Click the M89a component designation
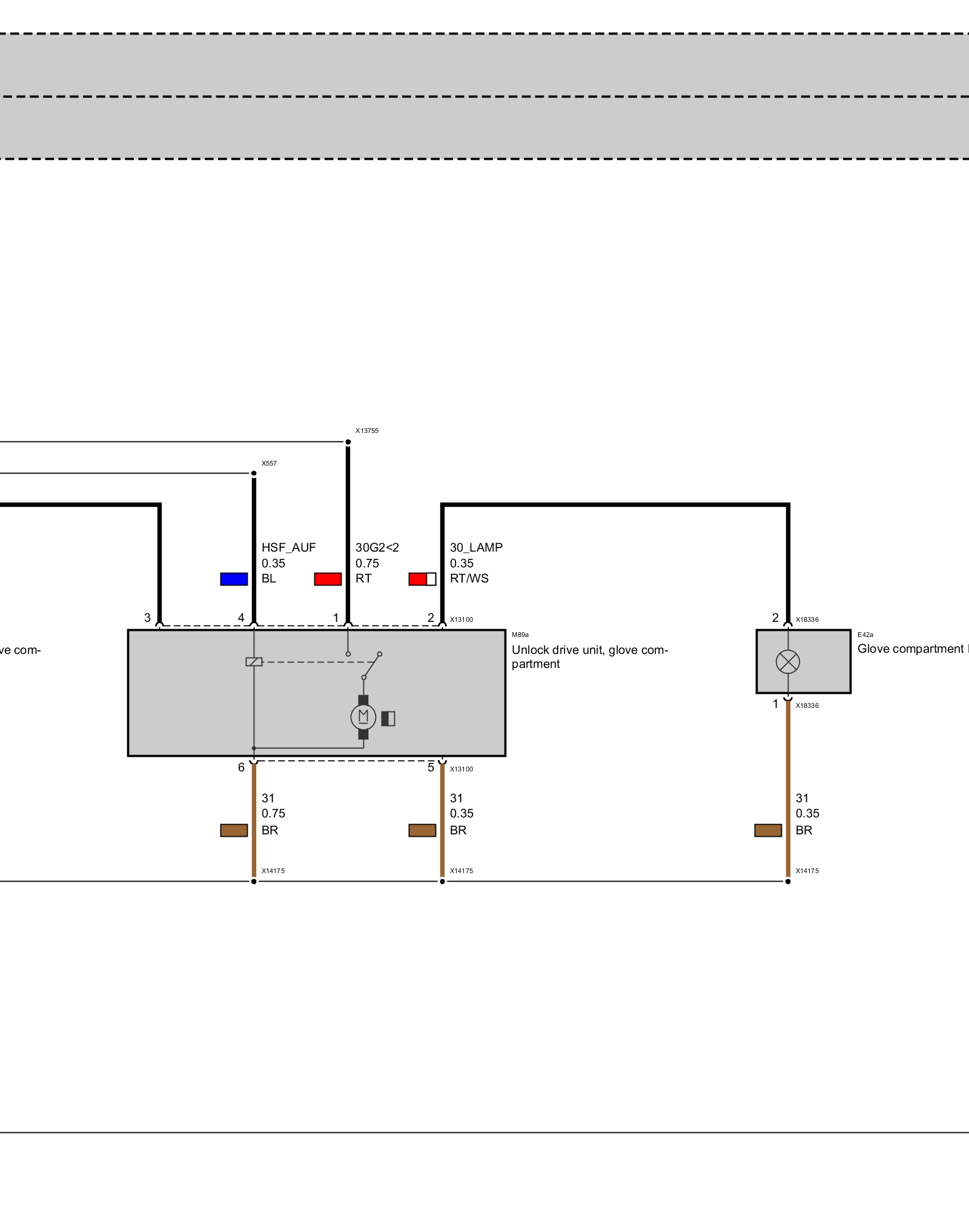 pyautogui.click(x=520, y=635)
